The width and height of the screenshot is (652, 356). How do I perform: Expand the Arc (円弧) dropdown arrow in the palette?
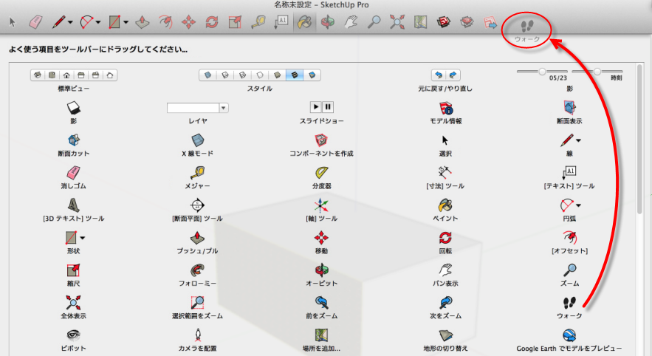(578, 205)
